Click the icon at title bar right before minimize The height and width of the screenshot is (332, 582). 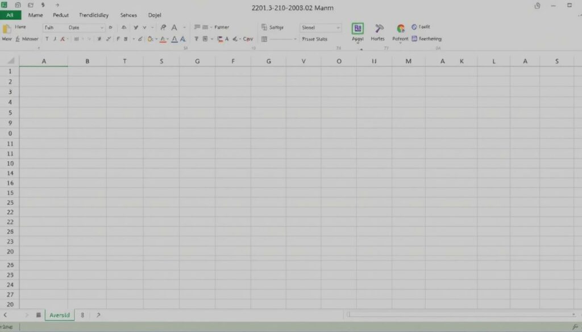537,6
